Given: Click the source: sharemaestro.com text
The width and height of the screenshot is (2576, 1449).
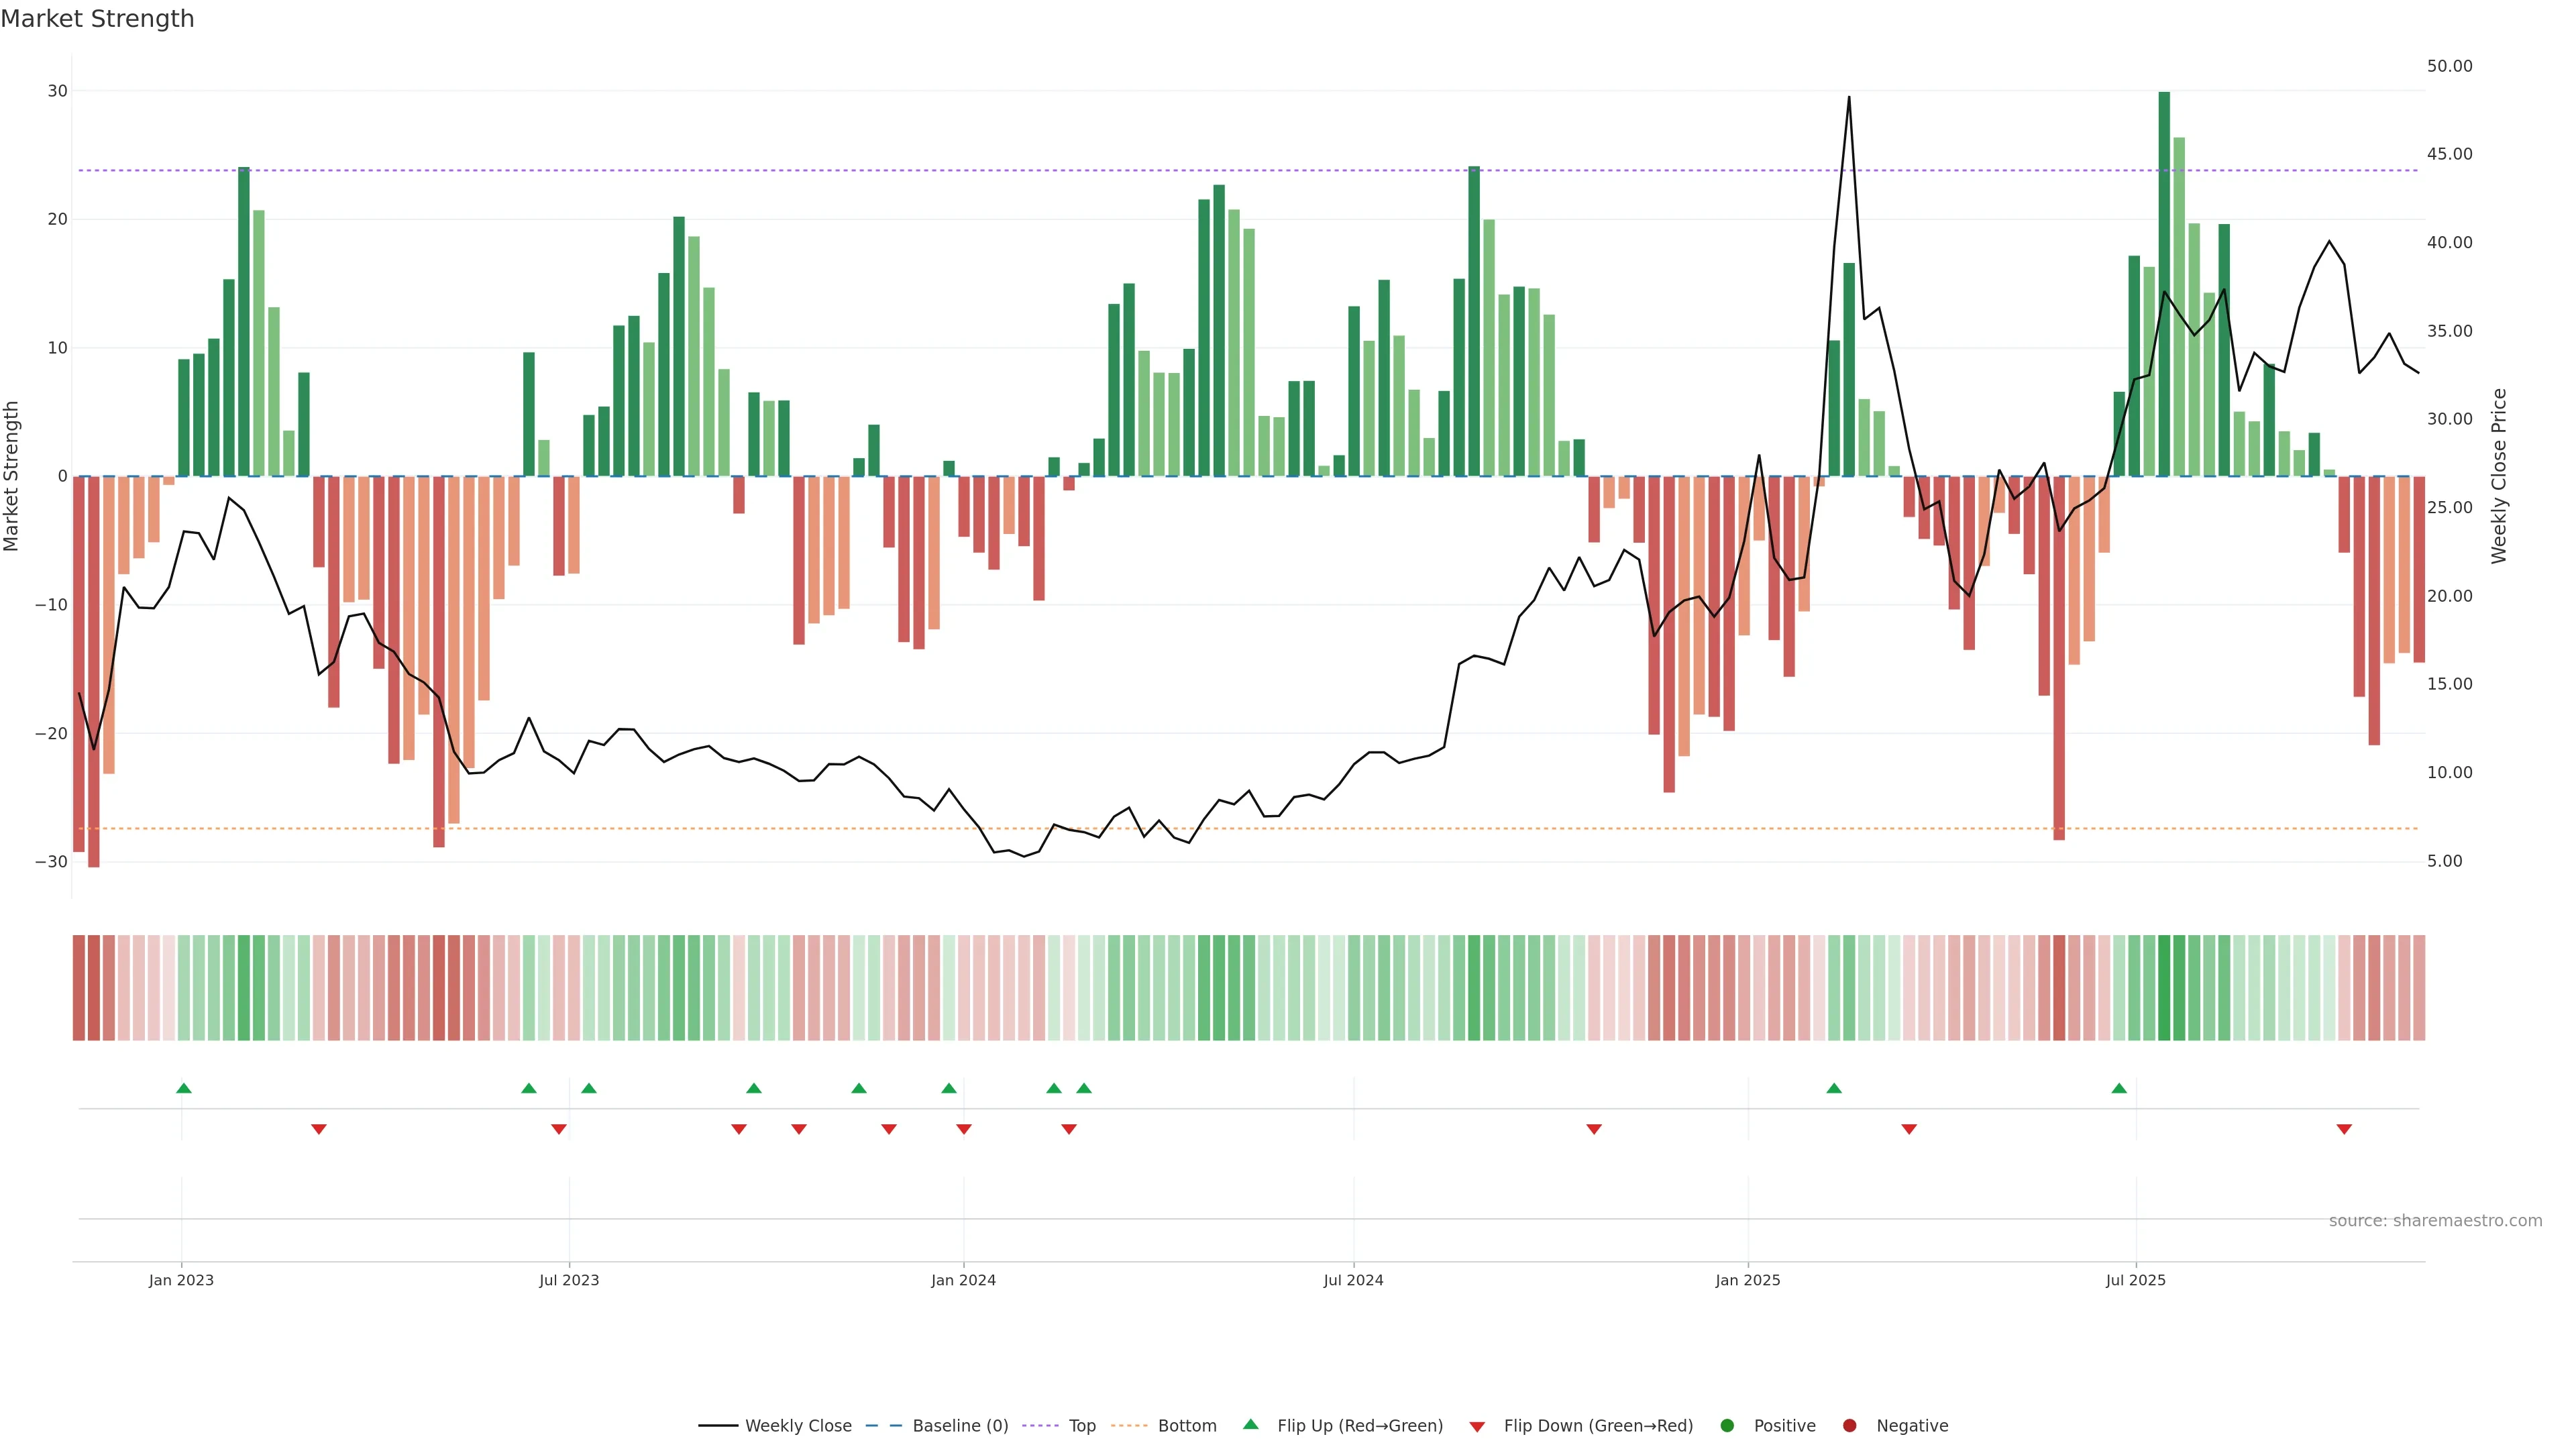Looking at the screenshot, I should [x=2435, y=1221].
